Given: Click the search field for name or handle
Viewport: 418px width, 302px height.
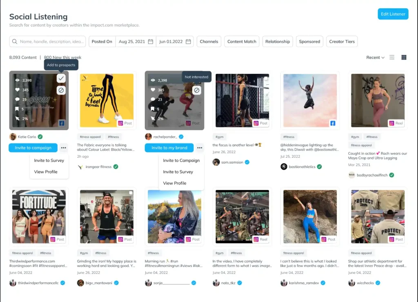Looking at the screenshot, I should [48, 42].
